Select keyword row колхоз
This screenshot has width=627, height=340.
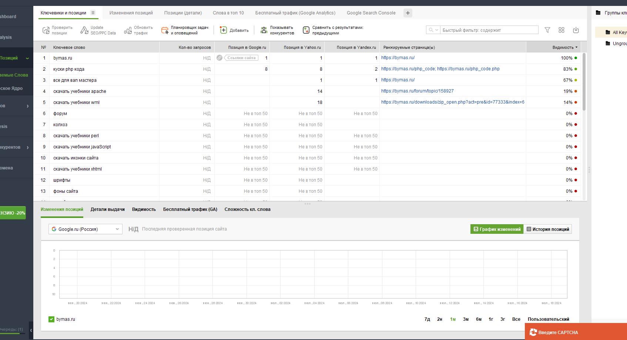(307, 125)
